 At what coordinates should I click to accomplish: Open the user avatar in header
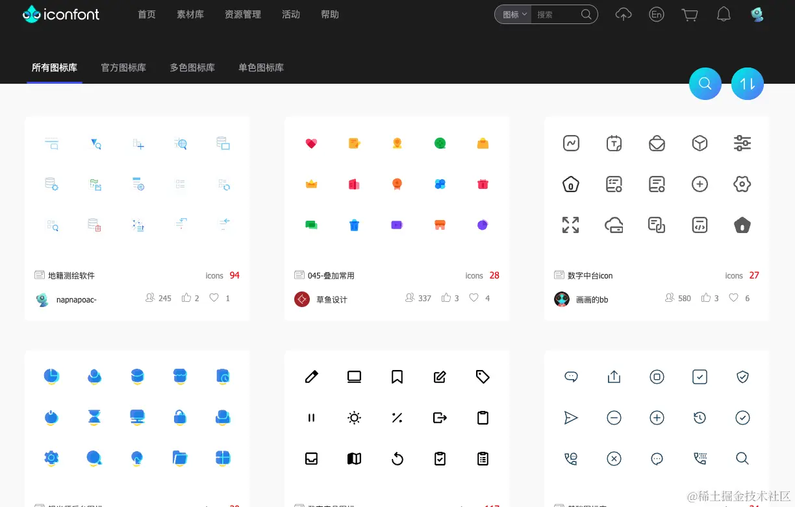click(x=757, y=14)
